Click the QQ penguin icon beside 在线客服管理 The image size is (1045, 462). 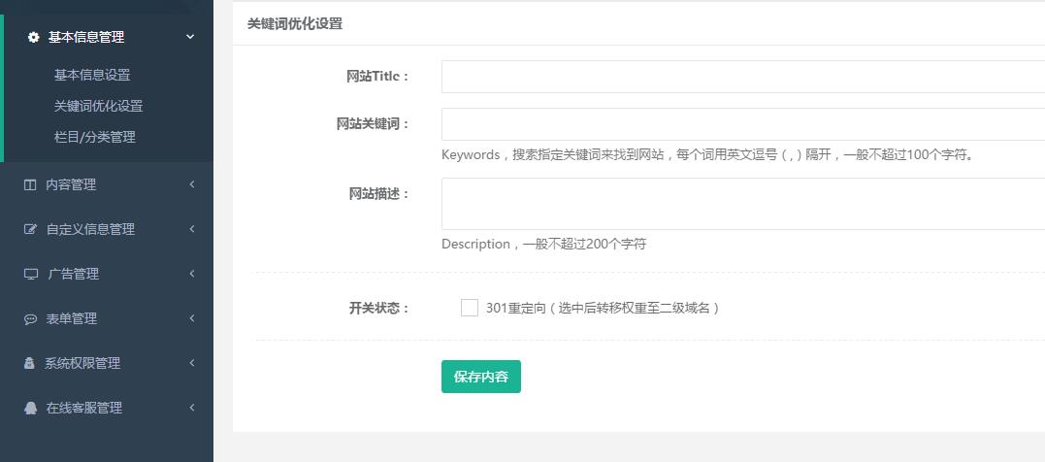(x=30, y=408)
